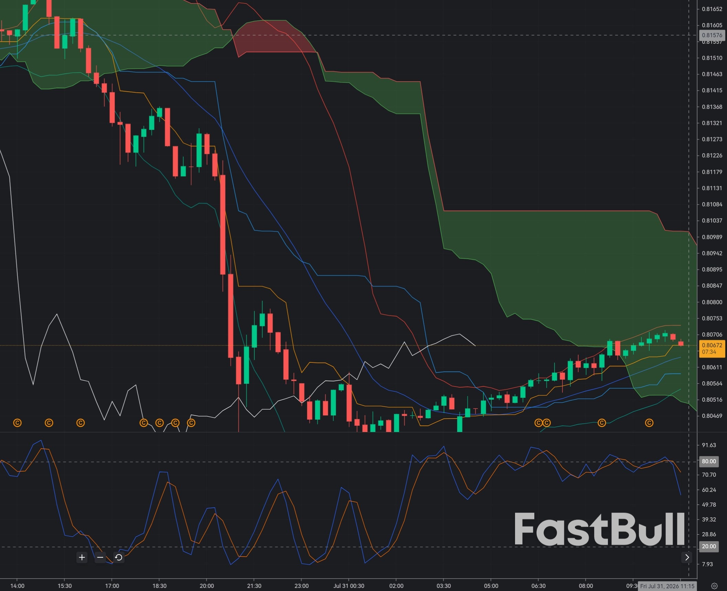Click the 20:00 time axis label
Viewport: 727px width, 591px height.
(207, 586)
